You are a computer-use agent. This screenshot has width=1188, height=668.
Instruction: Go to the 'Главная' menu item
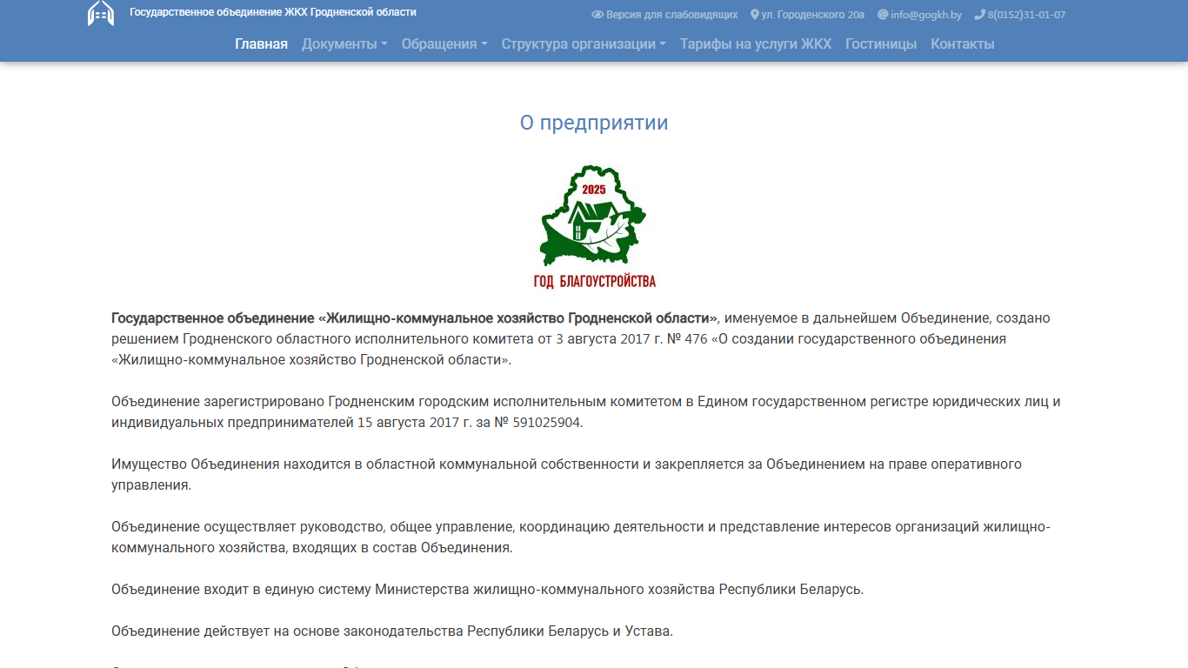click(x=261, y=44)
